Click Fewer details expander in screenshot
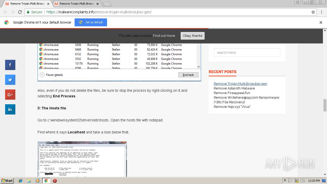Image resolution: width=327 pixels, height=184 pixels. coord(51,75)
